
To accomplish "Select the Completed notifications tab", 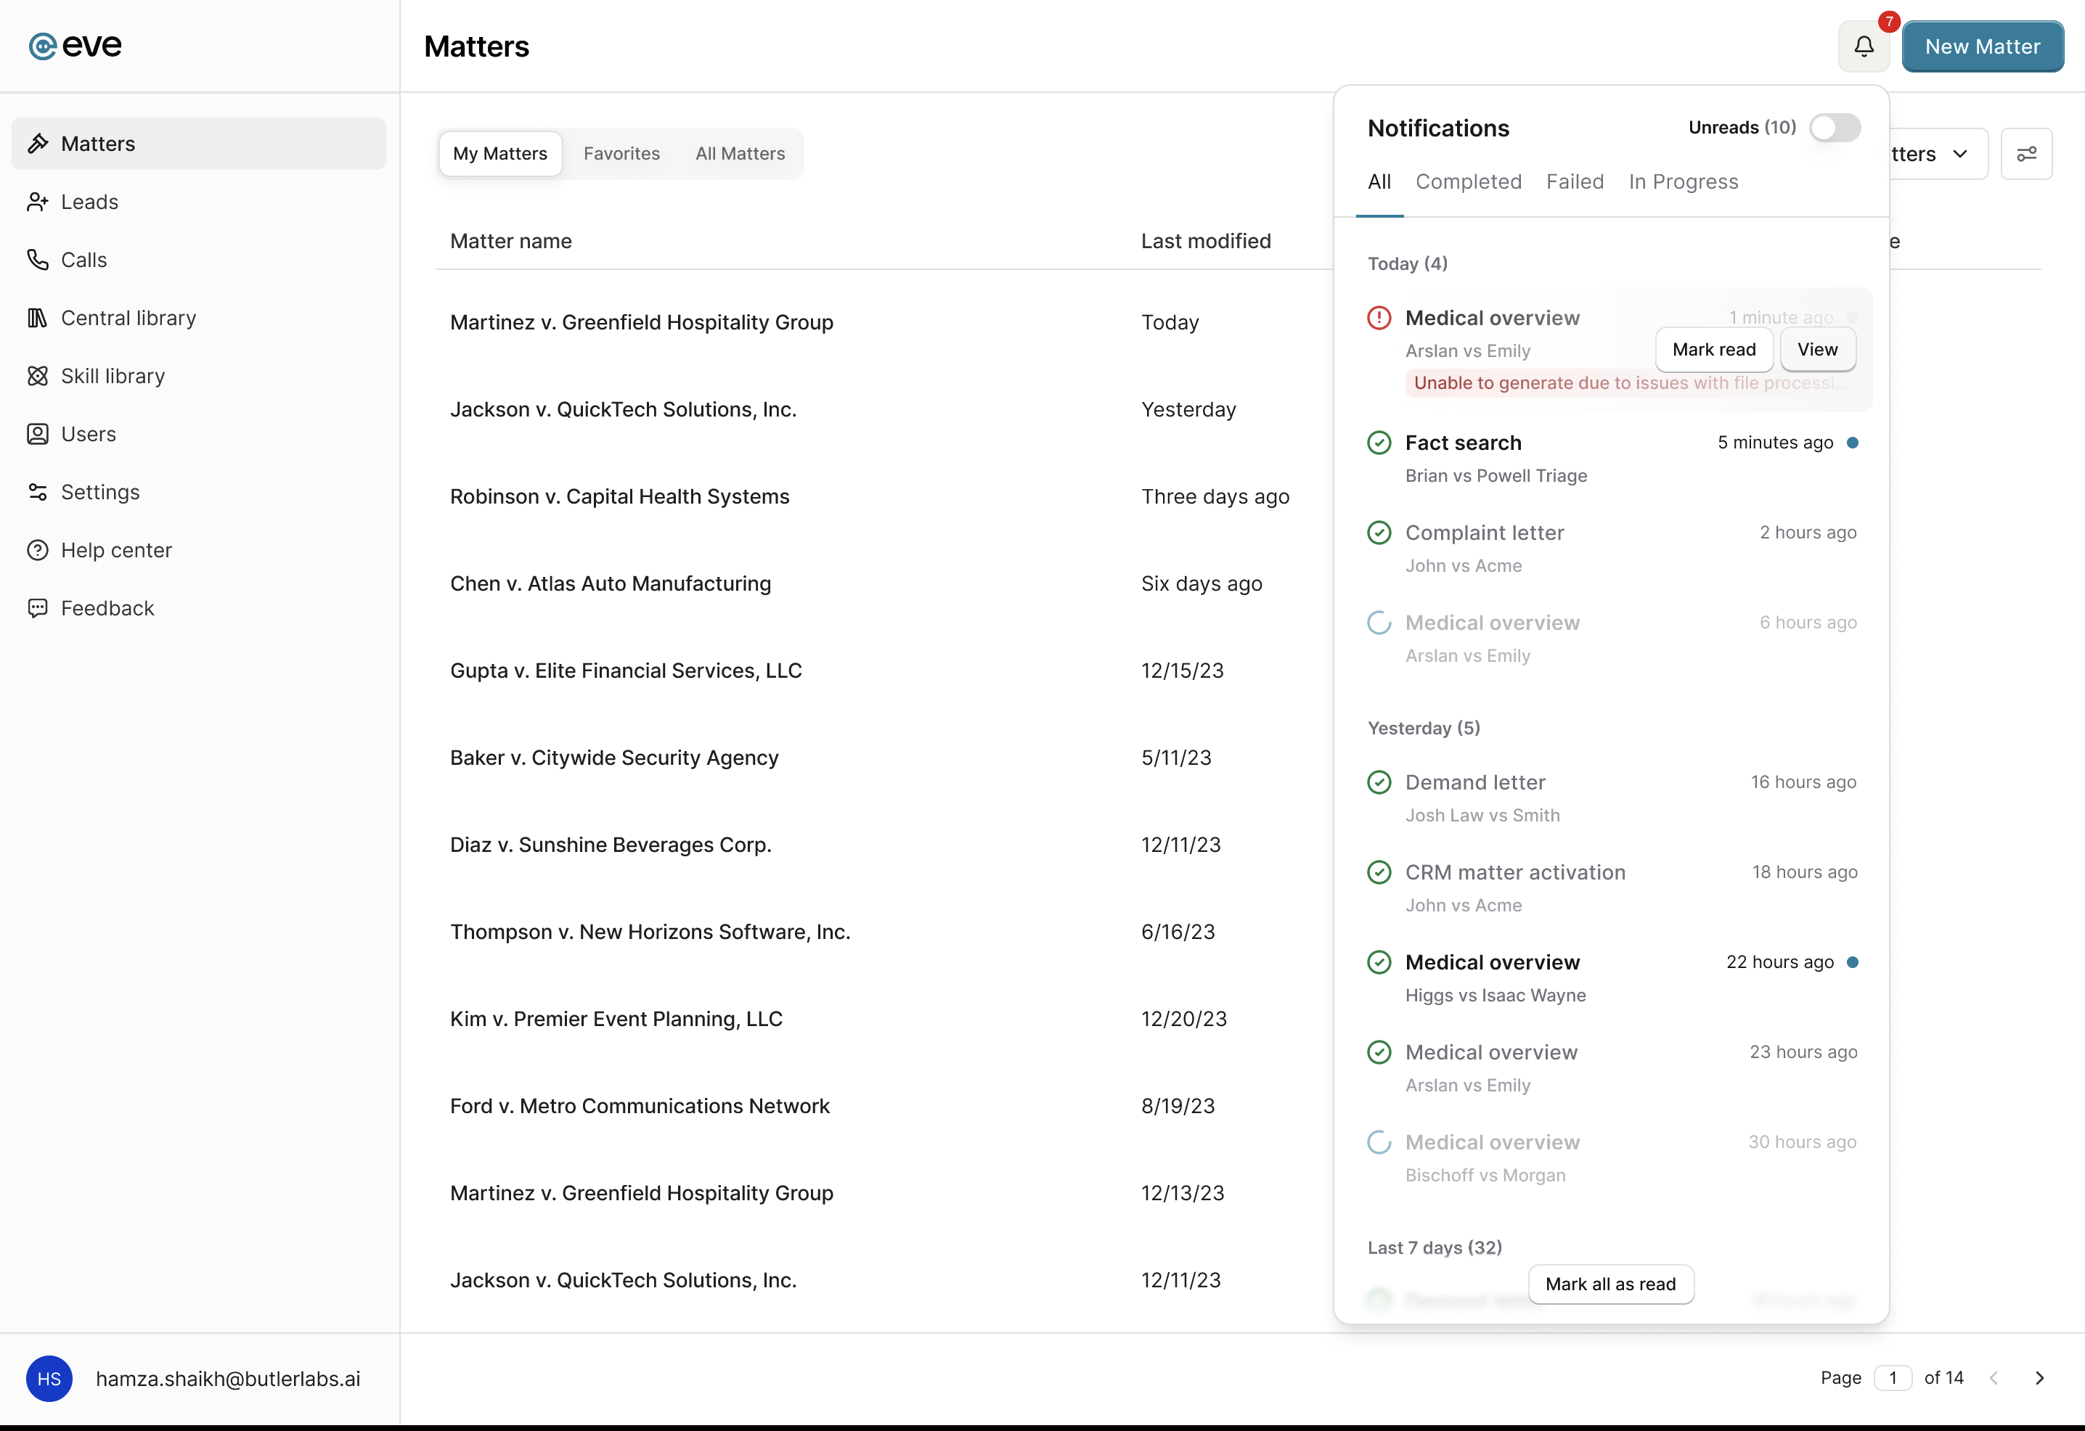I will 1469,182.
